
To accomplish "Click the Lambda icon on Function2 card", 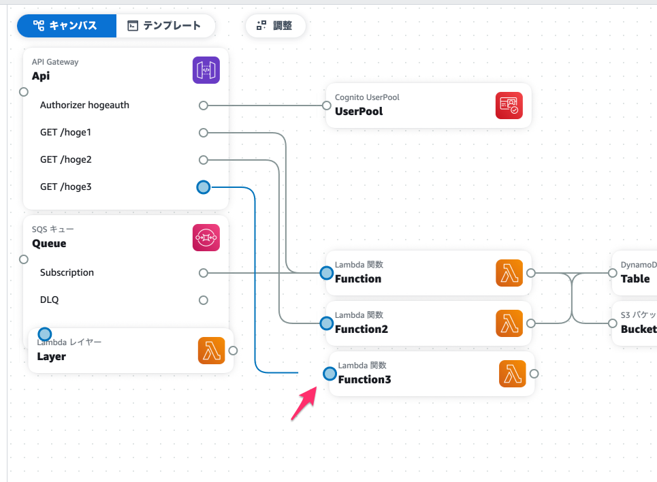I will (x=509, y=323).
